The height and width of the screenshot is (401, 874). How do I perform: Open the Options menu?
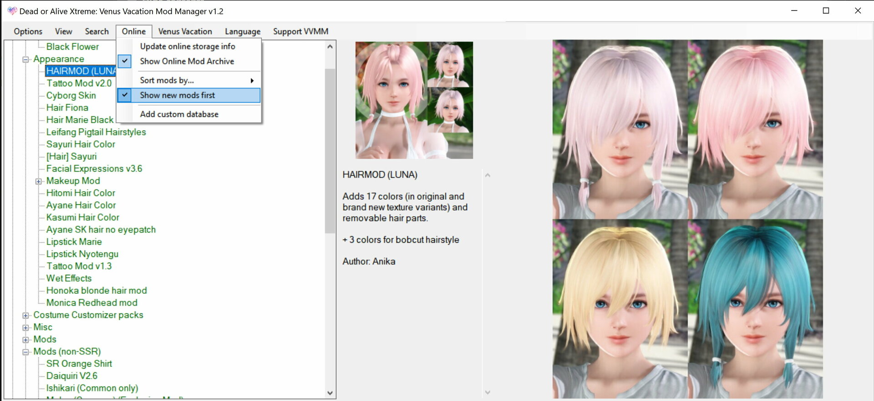28,31
